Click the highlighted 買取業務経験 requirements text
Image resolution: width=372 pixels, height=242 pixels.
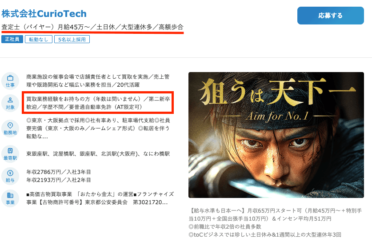[98, 103]
